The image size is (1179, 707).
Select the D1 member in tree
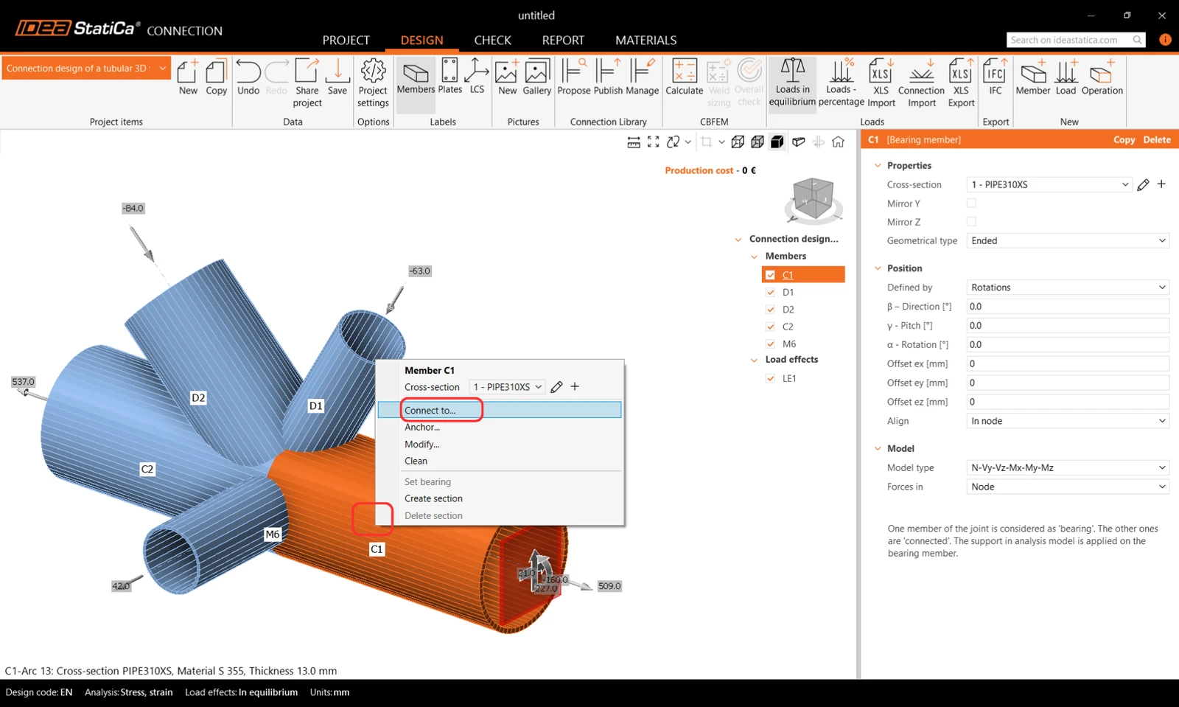788,293
